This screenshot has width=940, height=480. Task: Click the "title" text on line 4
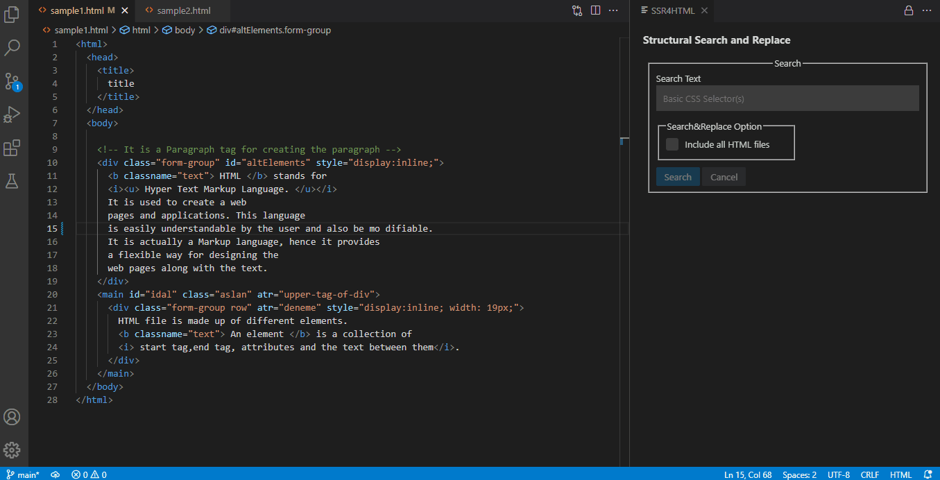coord(121,83)
